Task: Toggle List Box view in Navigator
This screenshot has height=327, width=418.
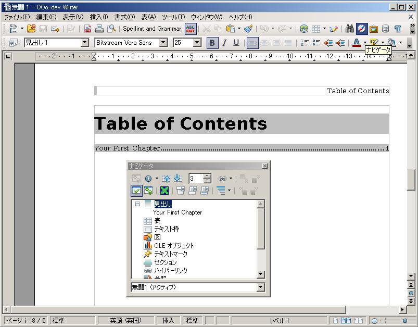Action: [x=136, y=191]
